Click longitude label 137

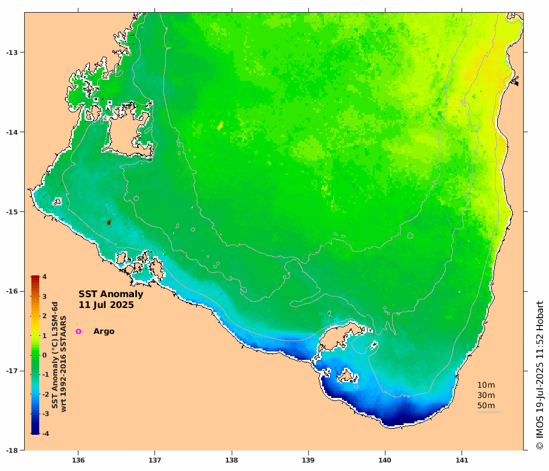pyautogui.click(x=155, y=460)
